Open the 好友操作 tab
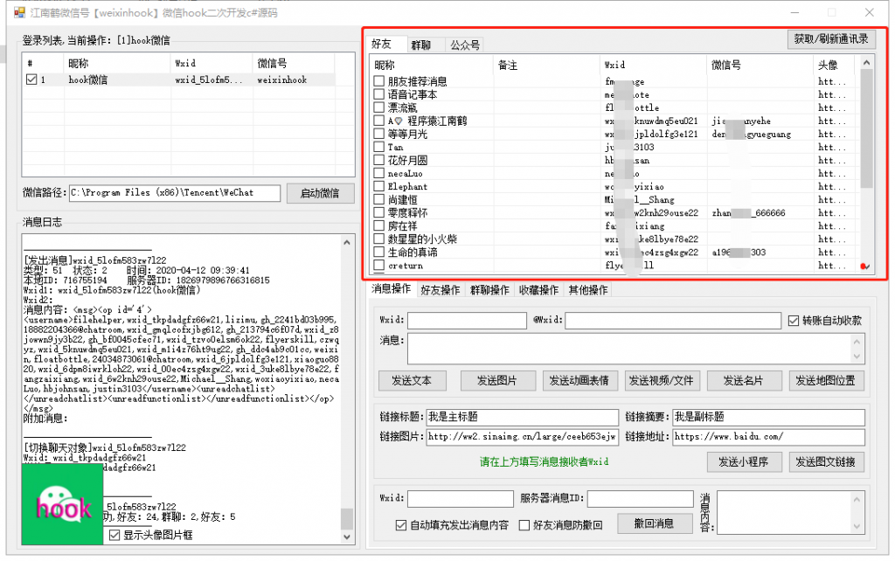This screenshot has height=561, width=895. [441, 290]
